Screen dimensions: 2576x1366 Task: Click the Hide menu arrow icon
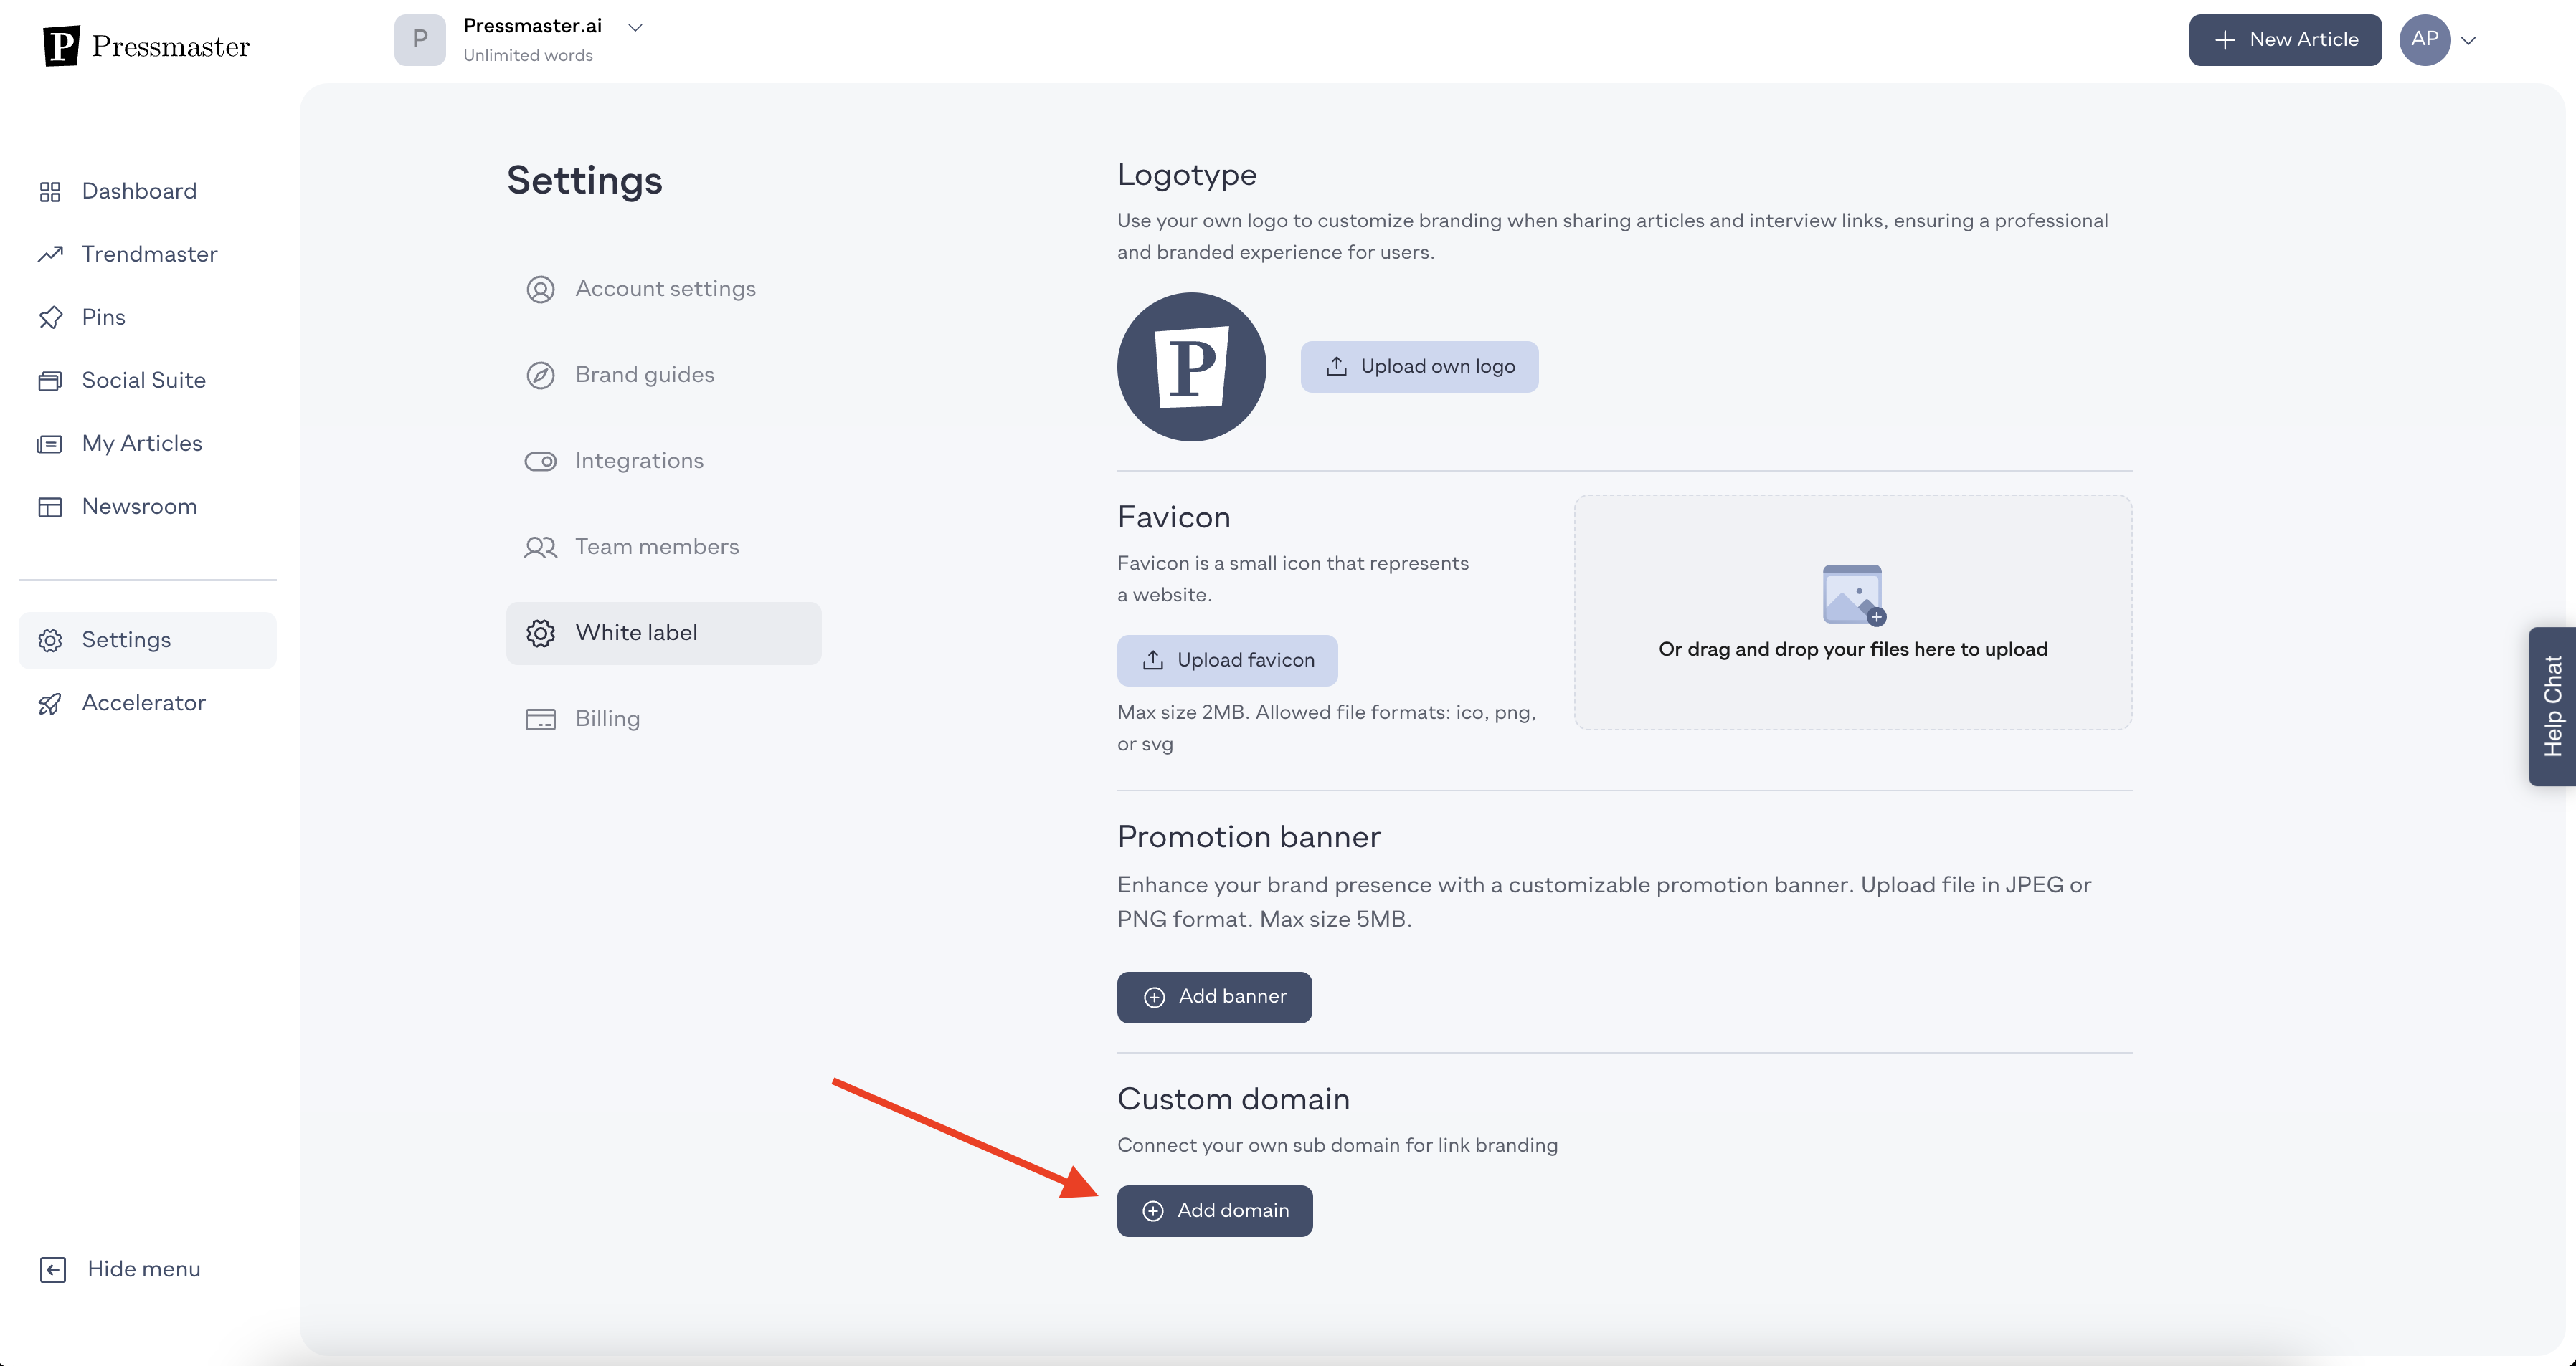(53, 1269)
